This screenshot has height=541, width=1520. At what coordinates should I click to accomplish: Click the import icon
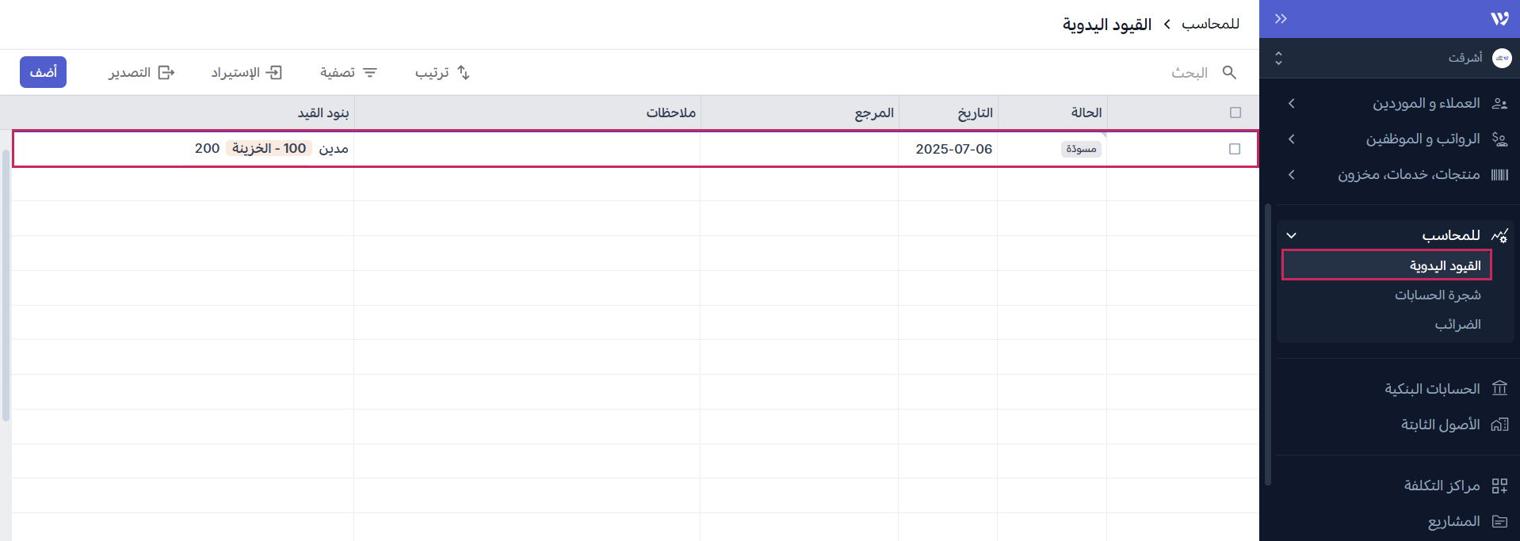(x=274, y=73)
